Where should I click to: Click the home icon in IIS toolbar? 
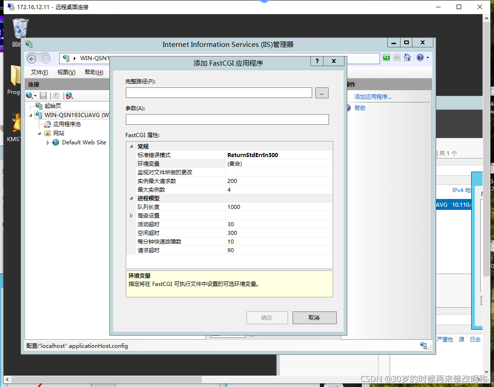click(407, 57)
